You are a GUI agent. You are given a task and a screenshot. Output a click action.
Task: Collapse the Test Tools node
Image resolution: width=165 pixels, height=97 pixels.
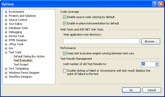point(6,52)
